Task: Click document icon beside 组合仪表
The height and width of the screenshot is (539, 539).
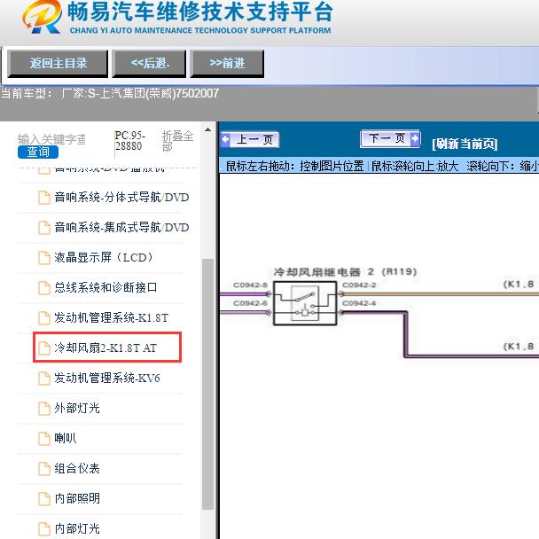Action: 44,469
